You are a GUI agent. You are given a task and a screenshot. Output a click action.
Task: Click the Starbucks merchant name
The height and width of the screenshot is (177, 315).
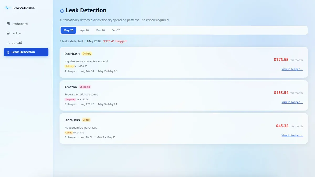[x=72, y=120]
